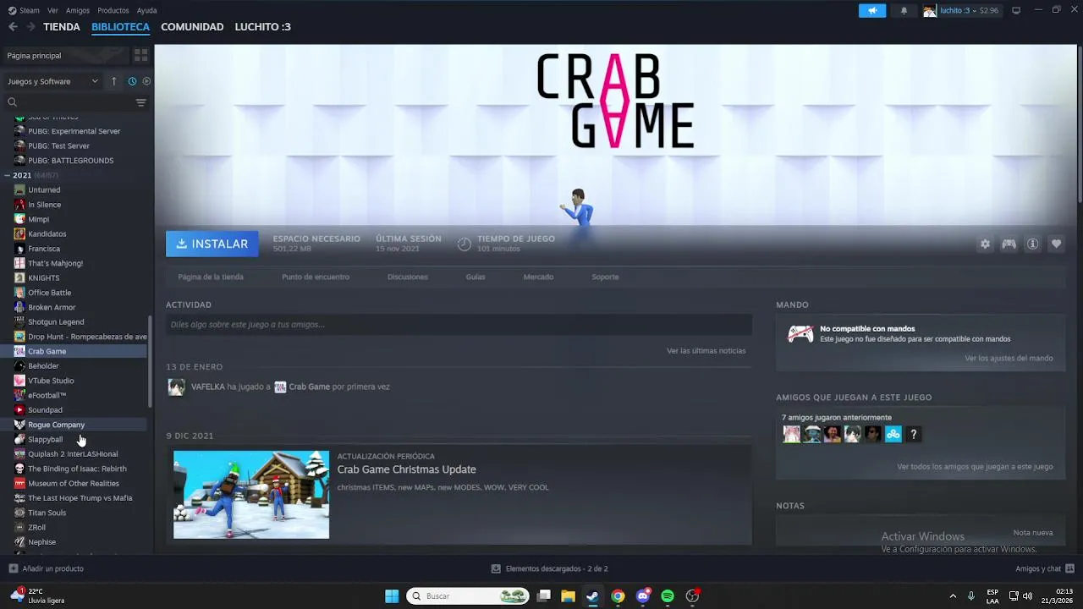Select The Binding of Isaac: Rebirth
Screen dimensions: 1083x609
point(75,469)
